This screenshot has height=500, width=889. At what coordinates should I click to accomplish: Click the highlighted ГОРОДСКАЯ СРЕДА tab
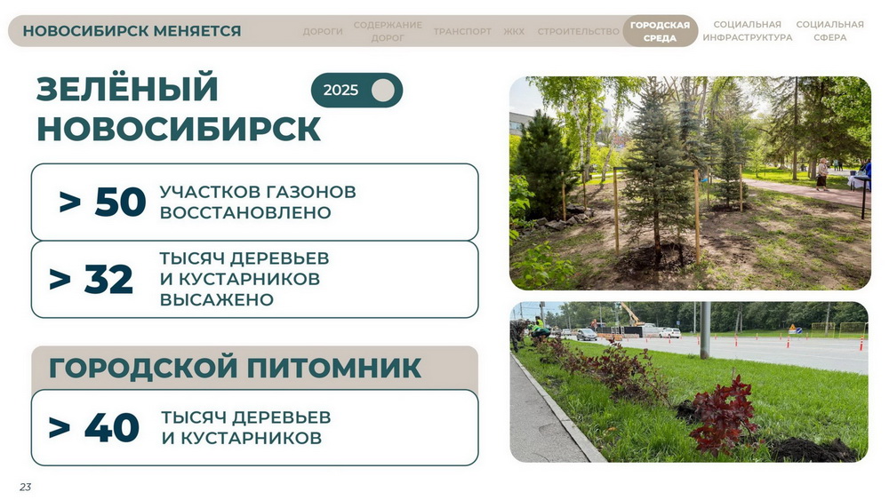click(x=660, y=31)
